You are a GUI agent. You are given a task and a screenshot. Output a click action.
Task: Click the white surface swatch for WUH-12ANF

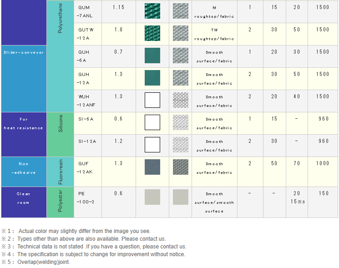click(x=152, y=100)
